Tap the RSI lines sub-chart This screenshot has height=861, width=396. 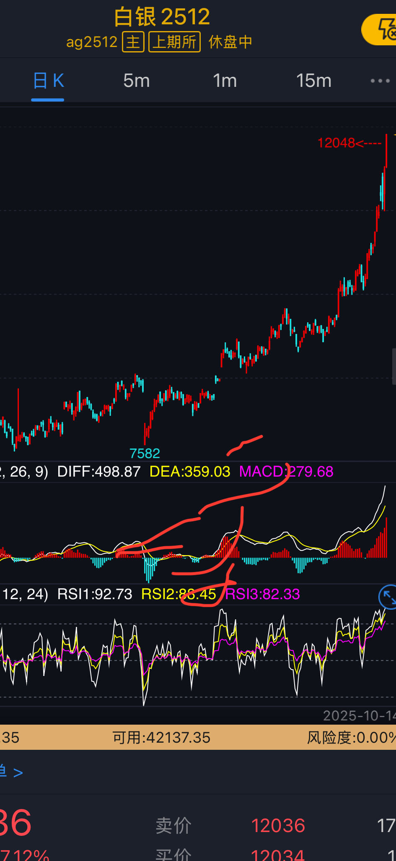(197, 655)
